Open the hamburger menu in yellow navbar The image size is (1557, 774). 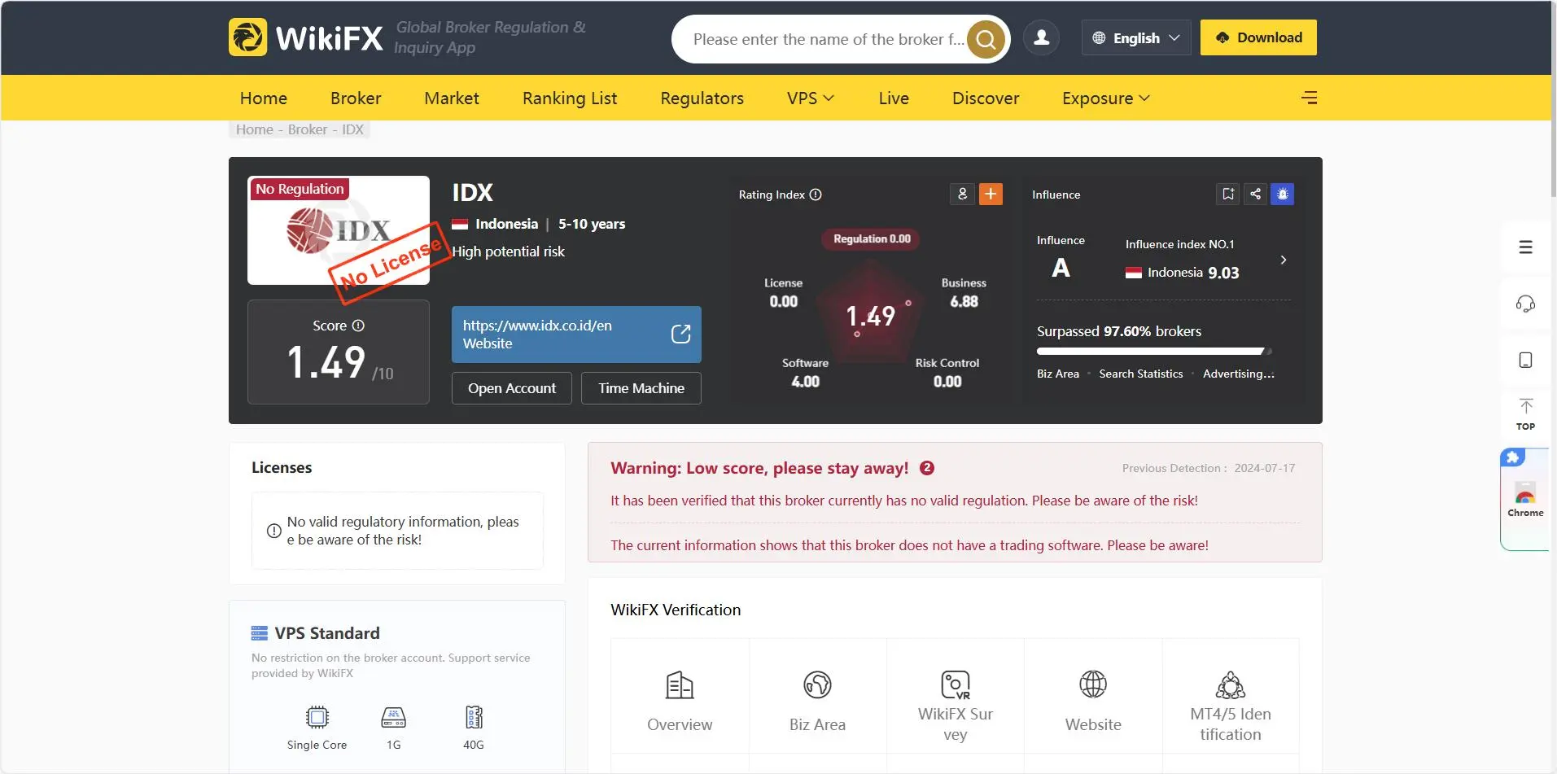(1309, 98)
